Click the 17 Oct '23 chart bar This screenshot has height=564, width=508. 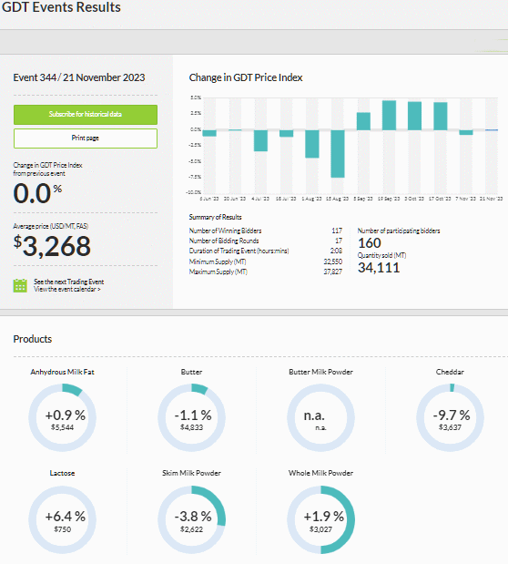coord(441,117)
